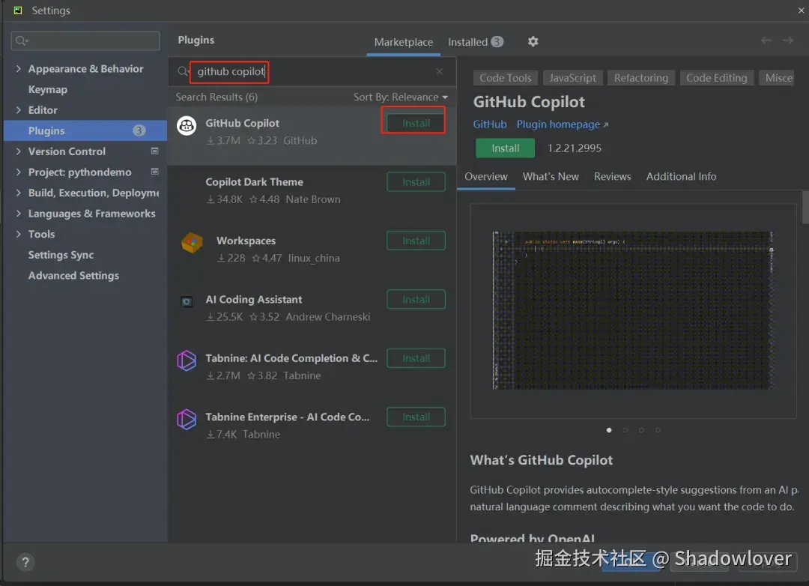Image resolution: width=809 pixels, height=586 pixels.
Task: Click the Refactoring tag
Action: [x=640, y=78]
